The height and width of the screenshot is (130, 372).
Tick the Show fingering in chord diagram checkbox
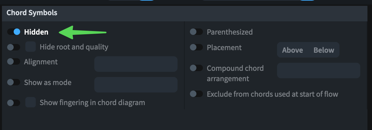31,103
